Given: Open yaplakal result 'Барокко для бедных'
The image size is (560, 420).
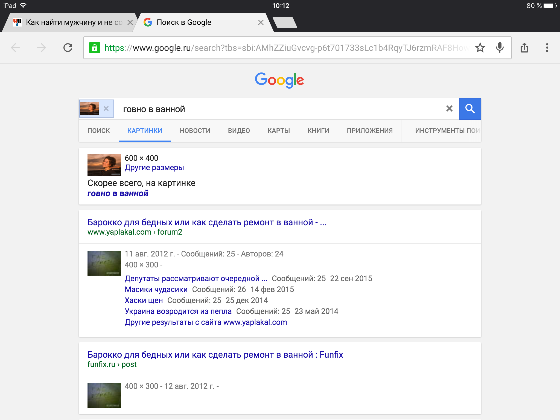Looking at the screenshot, I should point(207,223).
